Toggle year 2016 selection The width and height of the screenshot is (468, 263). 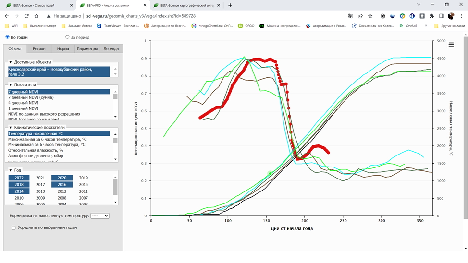coord(62,185)
